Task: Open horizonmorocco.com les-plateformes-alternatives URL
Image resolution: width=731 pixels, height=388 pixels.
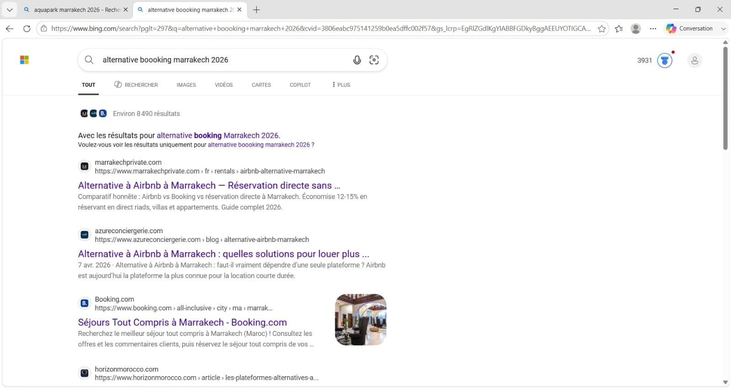Action: click(207, 378)
